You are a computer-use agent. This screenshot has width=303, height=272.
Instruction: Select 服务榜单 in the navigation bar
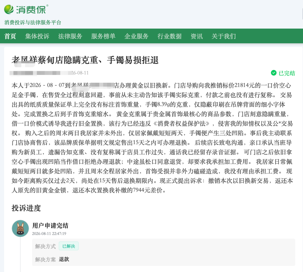coord(103,36)
